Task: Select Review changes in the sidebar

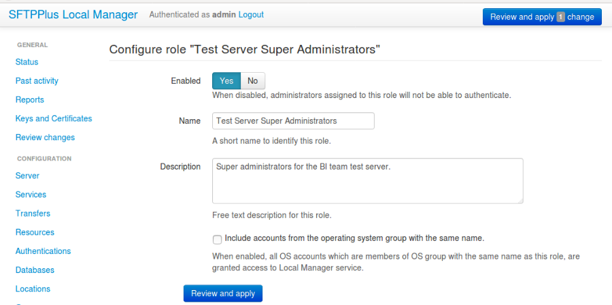Action: click(45, 138)
